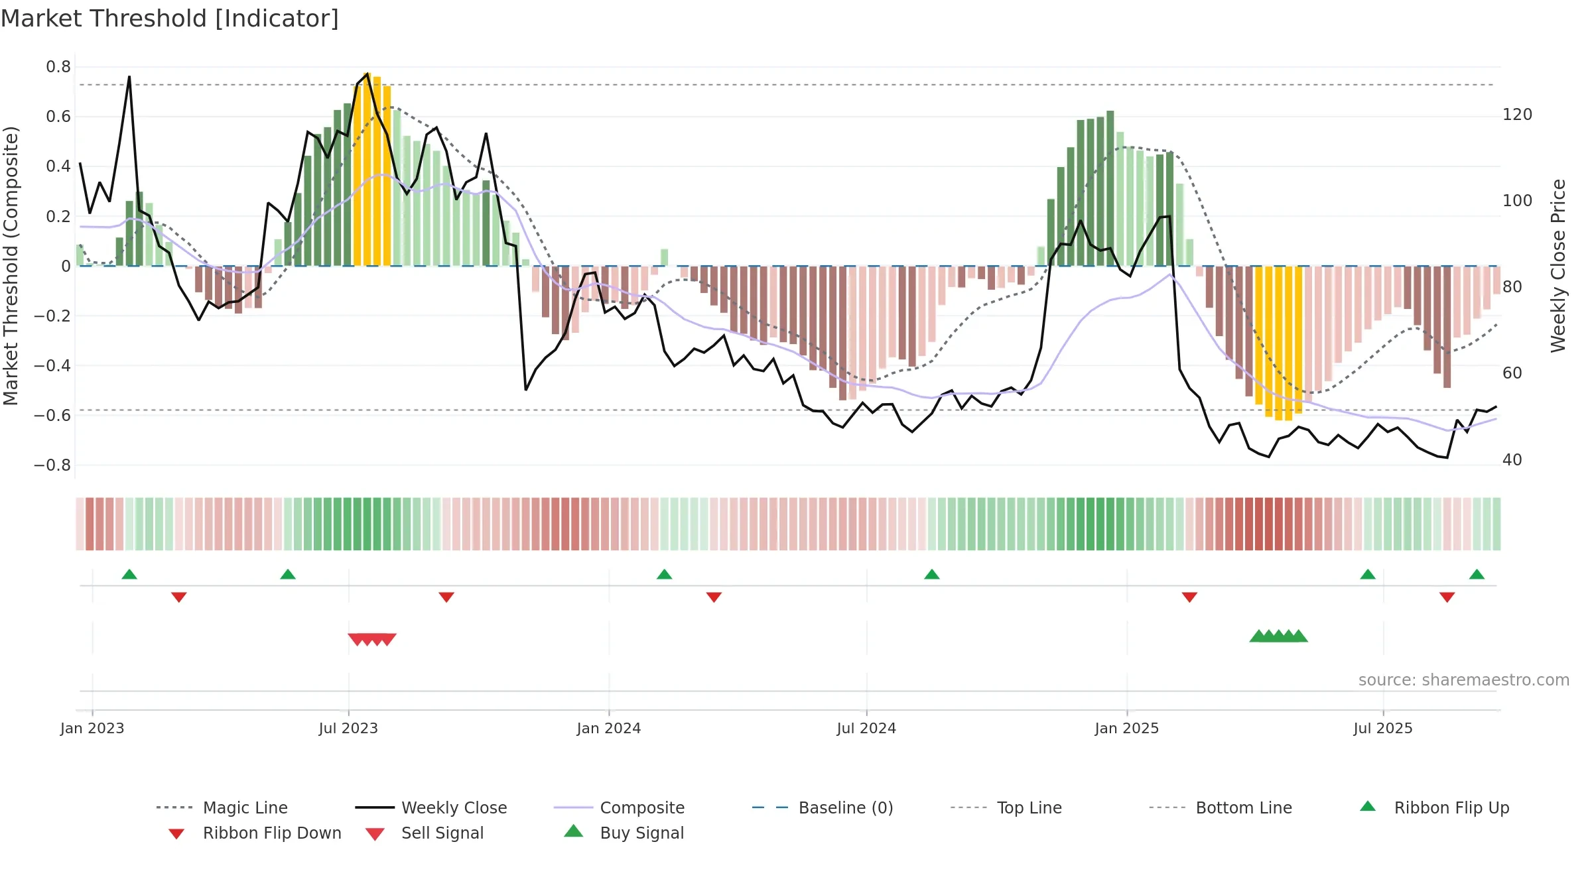
Task: Toggle the Weekly Close legend entry
Action: point(431,807)
